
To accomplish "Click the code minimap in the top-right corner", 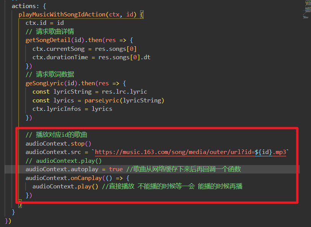I will pyautogui.click(x=307, y=10).
